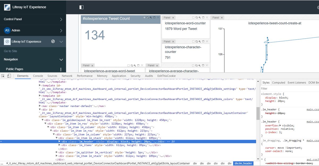Image resolution: width=319 pixels, height=166 pixels.
Task: Refresh the average-word-tweet panel
Action: 132,65
